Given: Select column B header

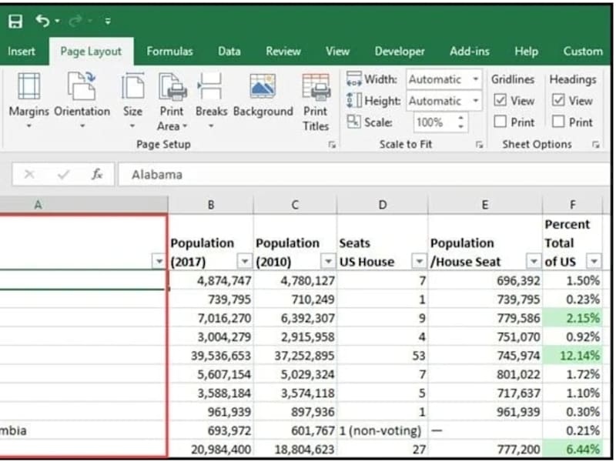Looking at the screenshot, I should [x=211, y=205].
